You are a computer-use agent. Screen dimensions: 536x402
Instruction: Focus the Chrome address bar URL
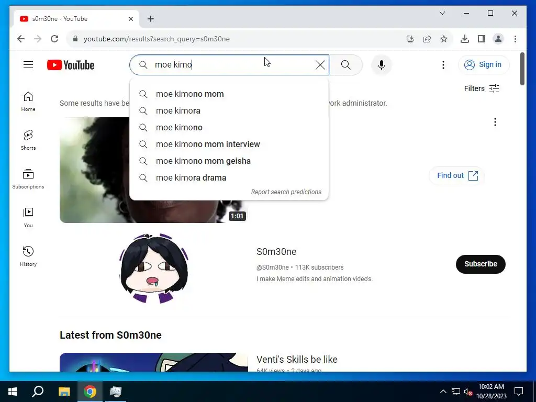[157, 39]
